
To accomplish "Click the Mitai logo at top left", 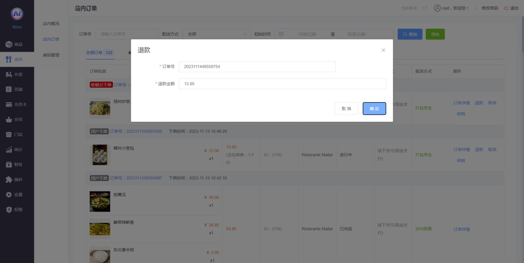I will [17, 14].
